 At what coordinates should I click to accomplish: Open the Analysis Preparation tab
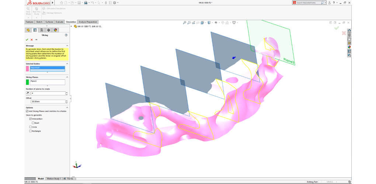[x=88, y=22]
